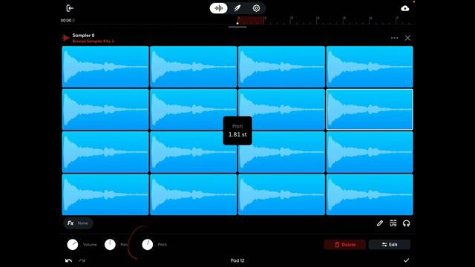This screenshot has width=475, height=267.
Task: Tap the first pad in the second row
Action: 105,109
